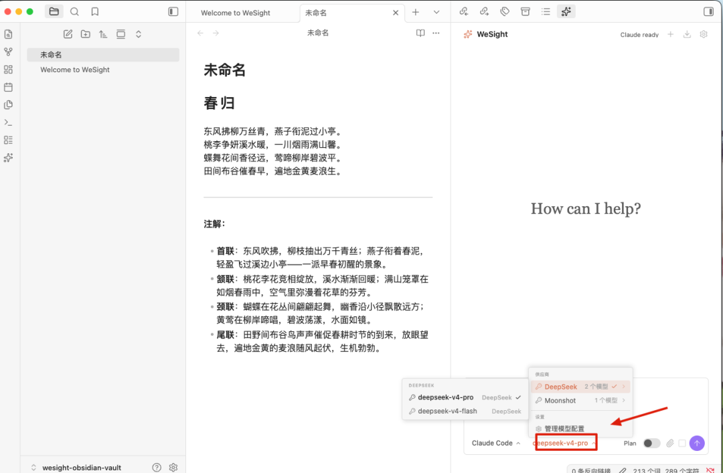Open backlinks panel icon
The width and height of the screenshot is (723, 473).
click(x=464, y=11)
